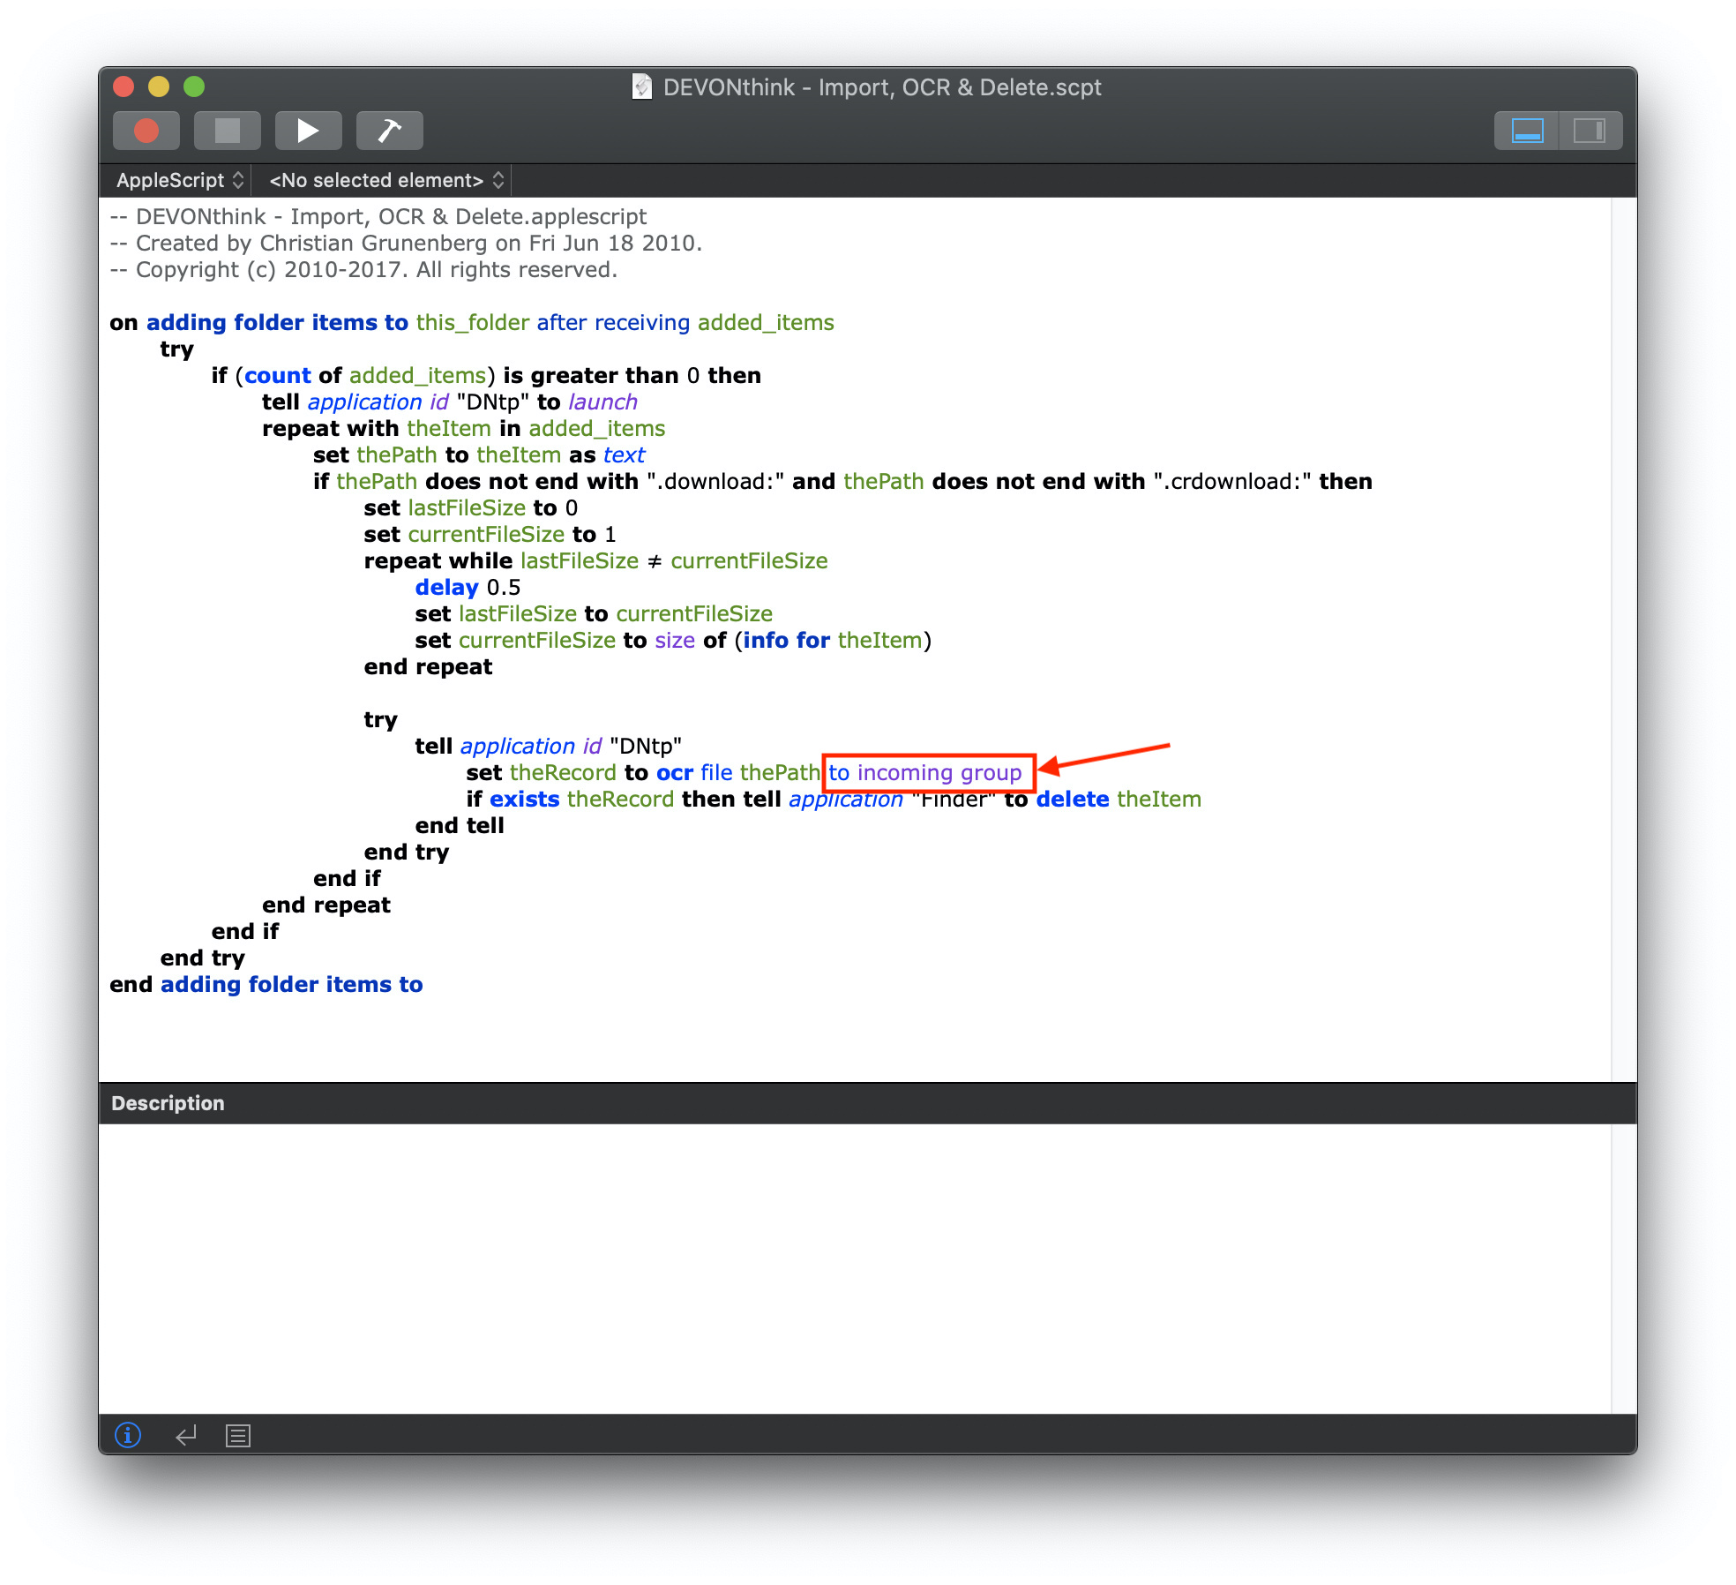Toggle the right sidebar visibility
Viewport: 1736px width, 1585px height.
[x=1590, y=130]
